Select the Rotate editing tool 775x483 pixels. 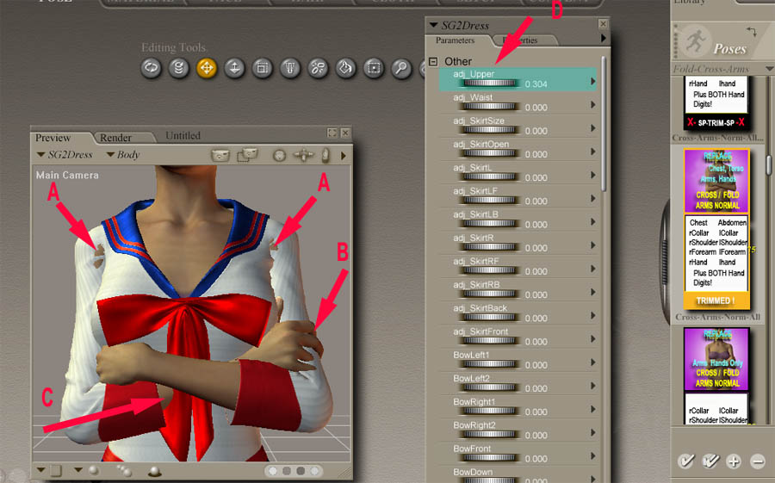pos(152,68)
